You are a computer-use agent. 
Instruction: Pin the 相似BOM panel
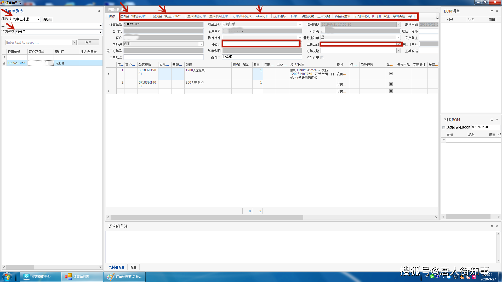point(497,120)
